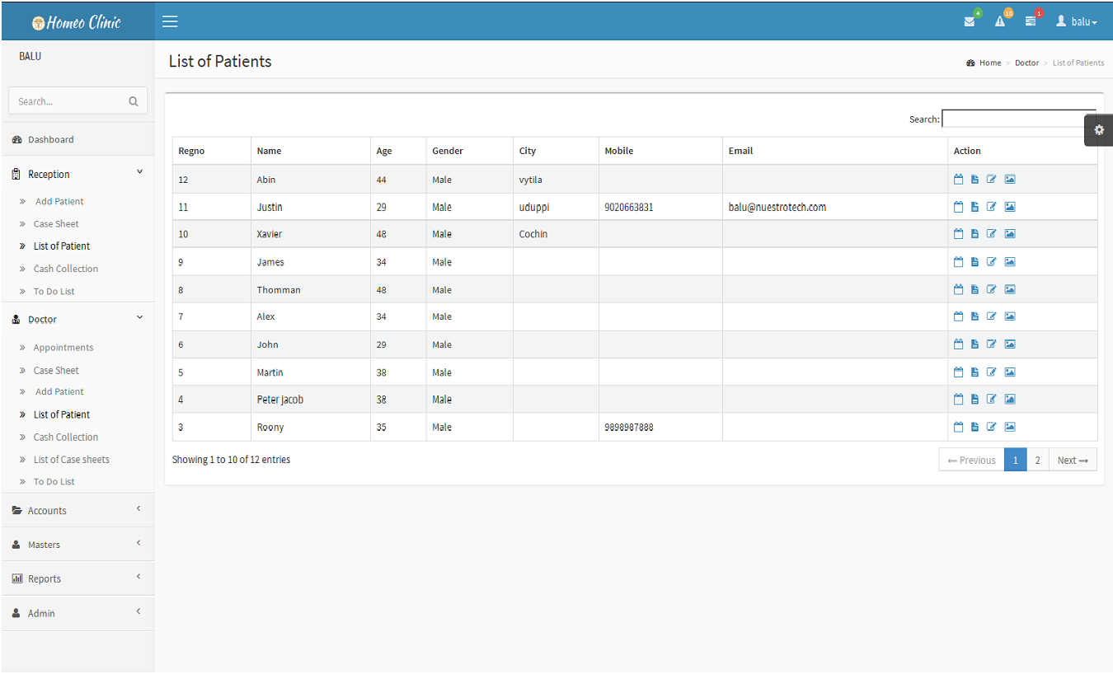Go to page 2 of patients
This screenshot has width=1113, height=674.
[1037, 461]
